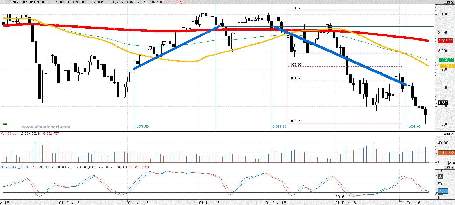Click the blue 25,29 stochastic value label
455x205 pixels.
coord(443,191)
